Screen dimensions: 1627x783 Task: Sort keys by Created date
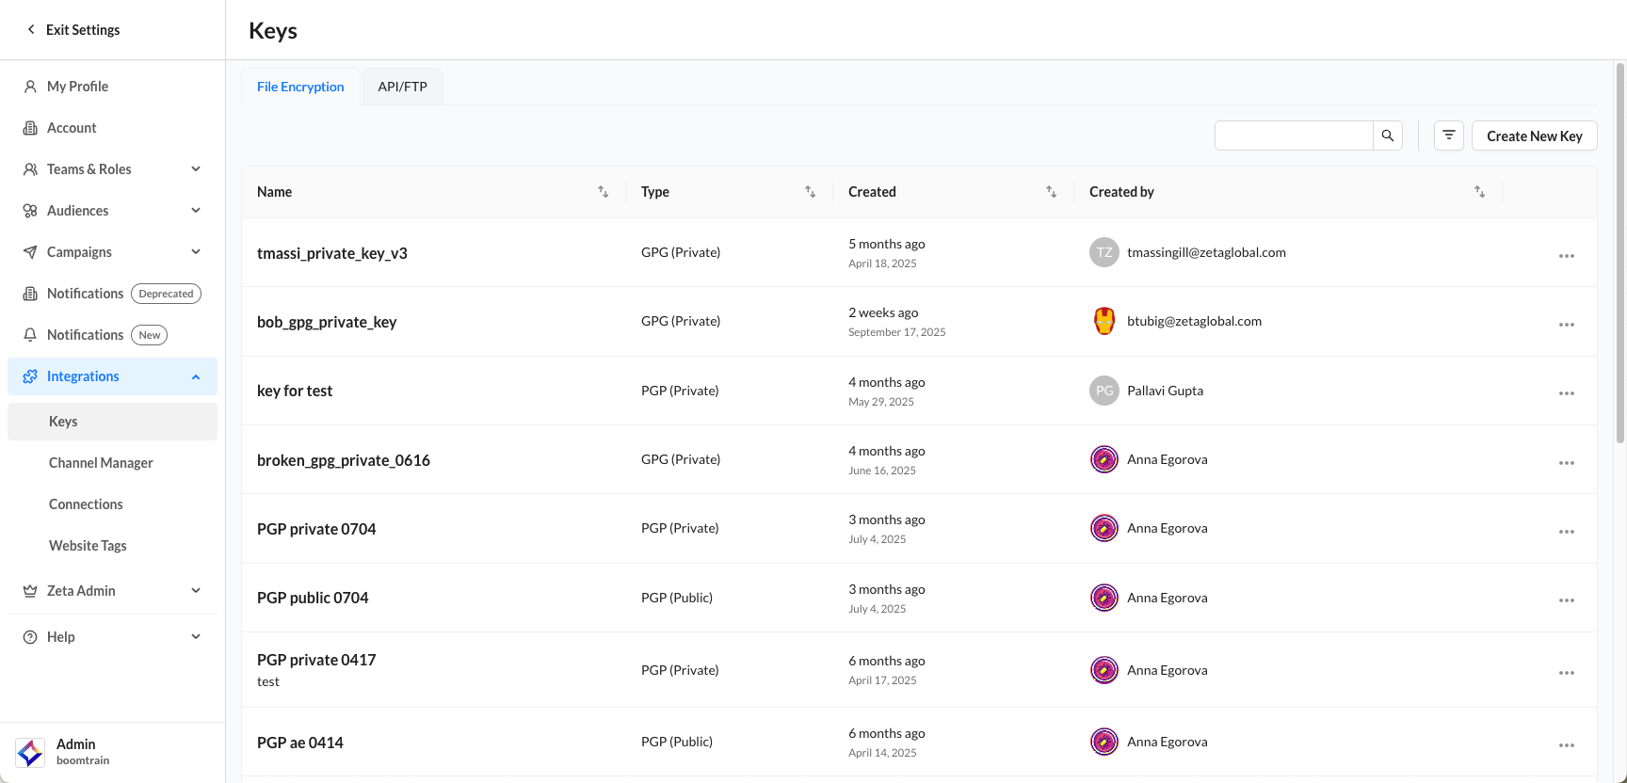point(1051,192)
